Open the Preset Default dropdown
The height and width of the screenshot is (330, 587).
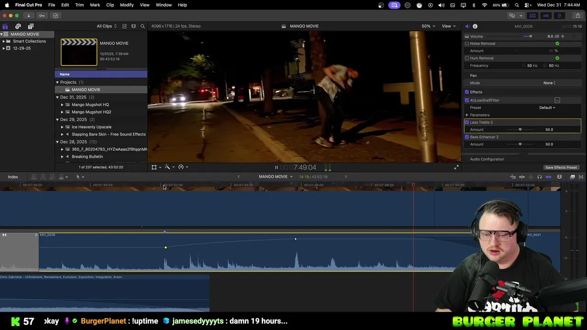click(547, 108)
